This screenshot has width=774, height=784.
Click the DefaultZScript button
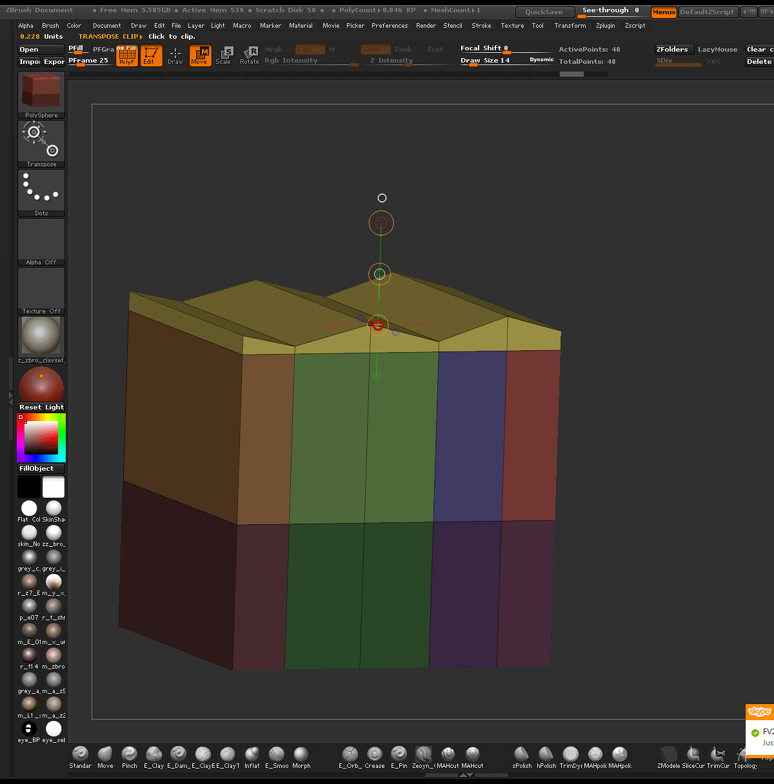click(708, 12)
